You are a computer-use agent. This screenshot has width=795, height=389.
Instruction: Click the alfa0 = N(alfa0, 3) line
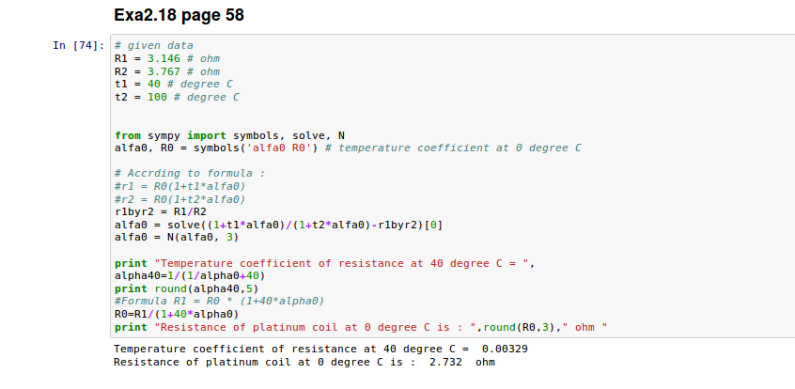point(173,238)
